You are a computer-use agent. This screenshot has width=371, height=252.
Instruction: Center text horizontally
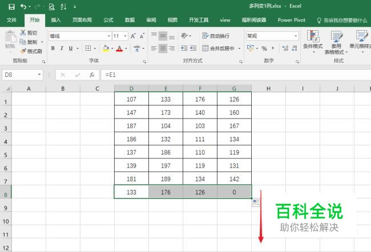tap(163, 48)
